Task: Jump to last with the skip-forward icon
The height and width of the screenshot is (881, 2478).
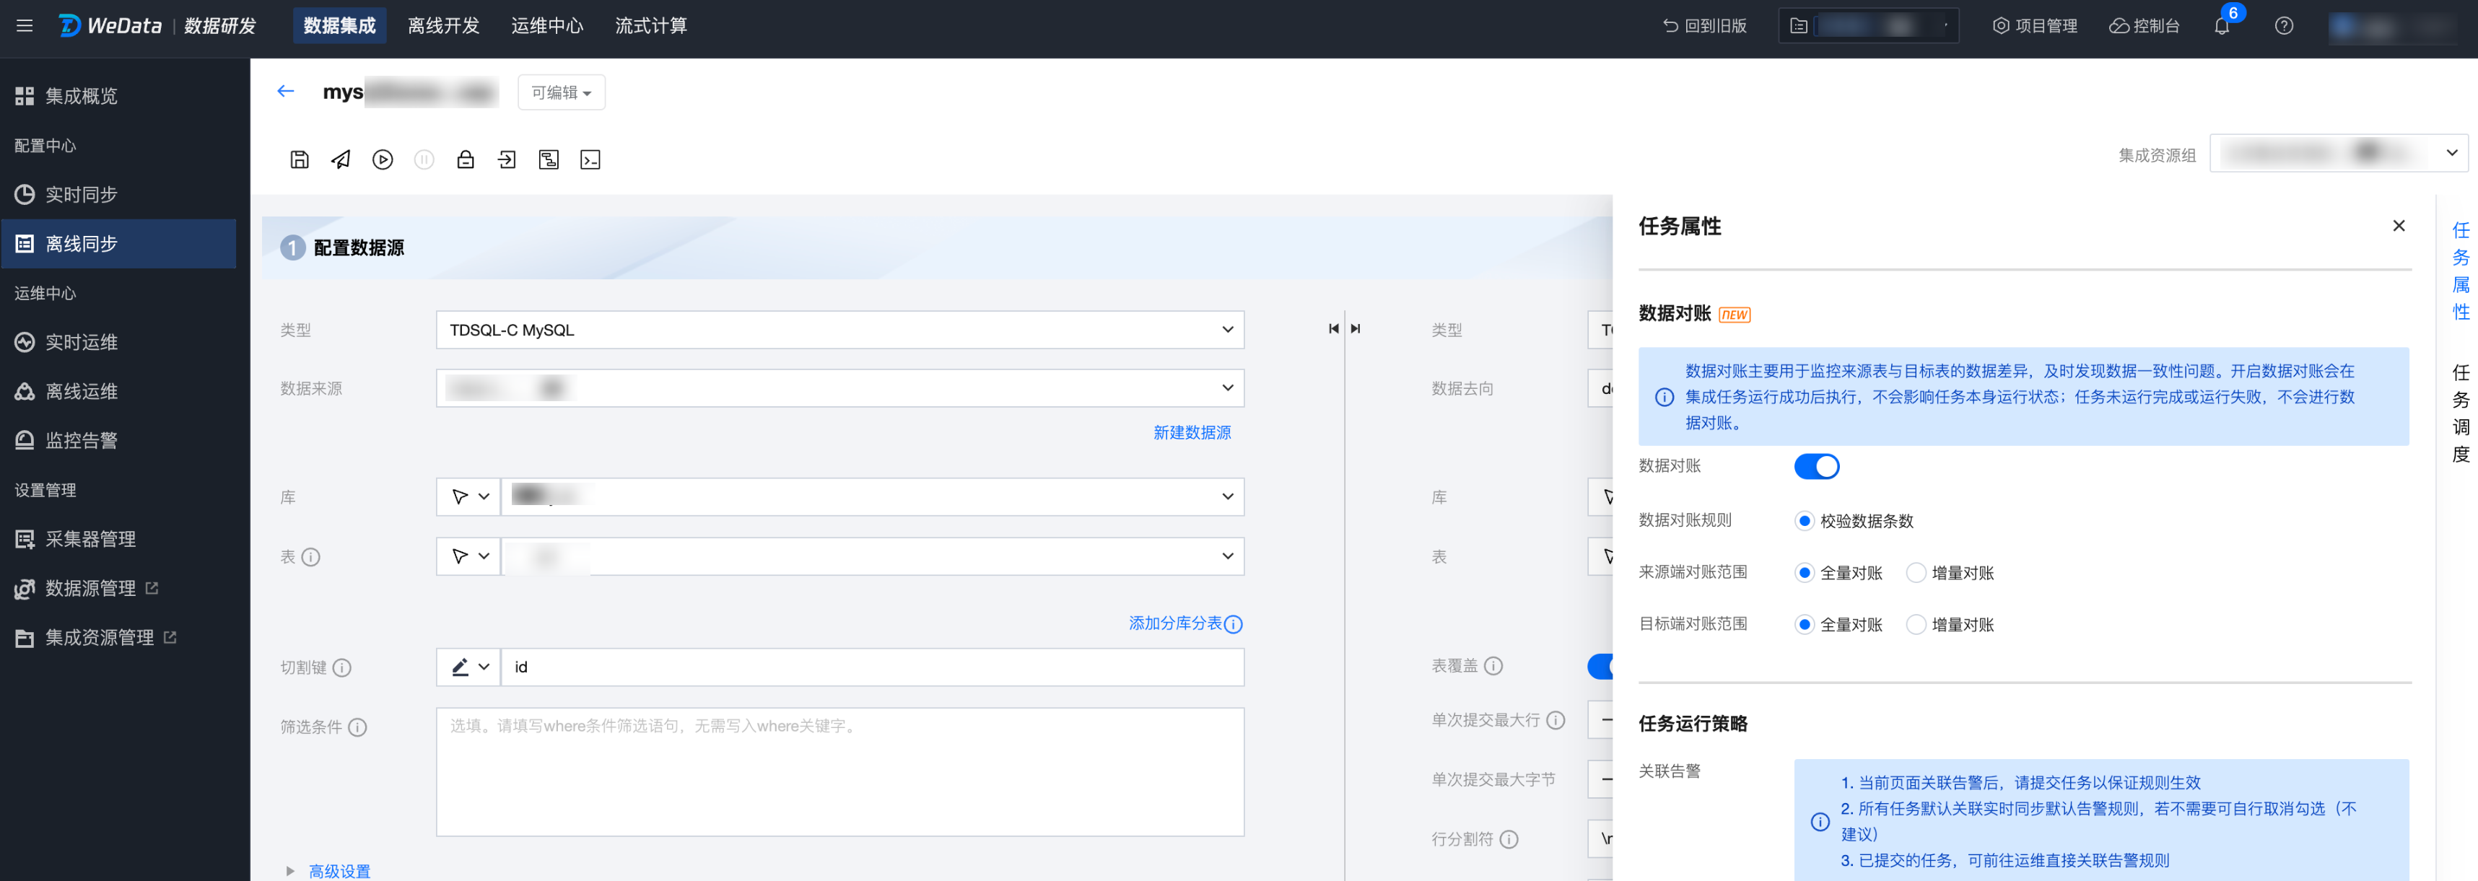Action: [1356, 329]
